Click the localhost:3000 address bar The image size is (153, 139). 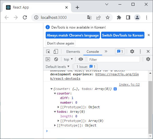(54, 18)
